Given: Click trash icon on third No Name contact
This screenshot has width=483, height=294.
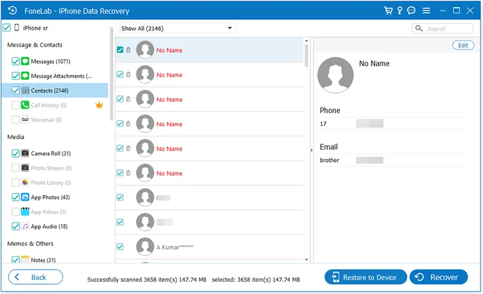Looking at the screenshot, I should (128, 99).
